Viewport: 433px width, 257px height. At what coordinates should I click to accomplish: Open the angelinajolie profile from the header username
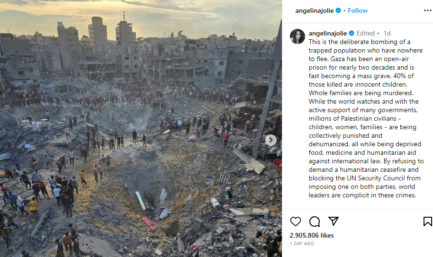click(315, 10)
